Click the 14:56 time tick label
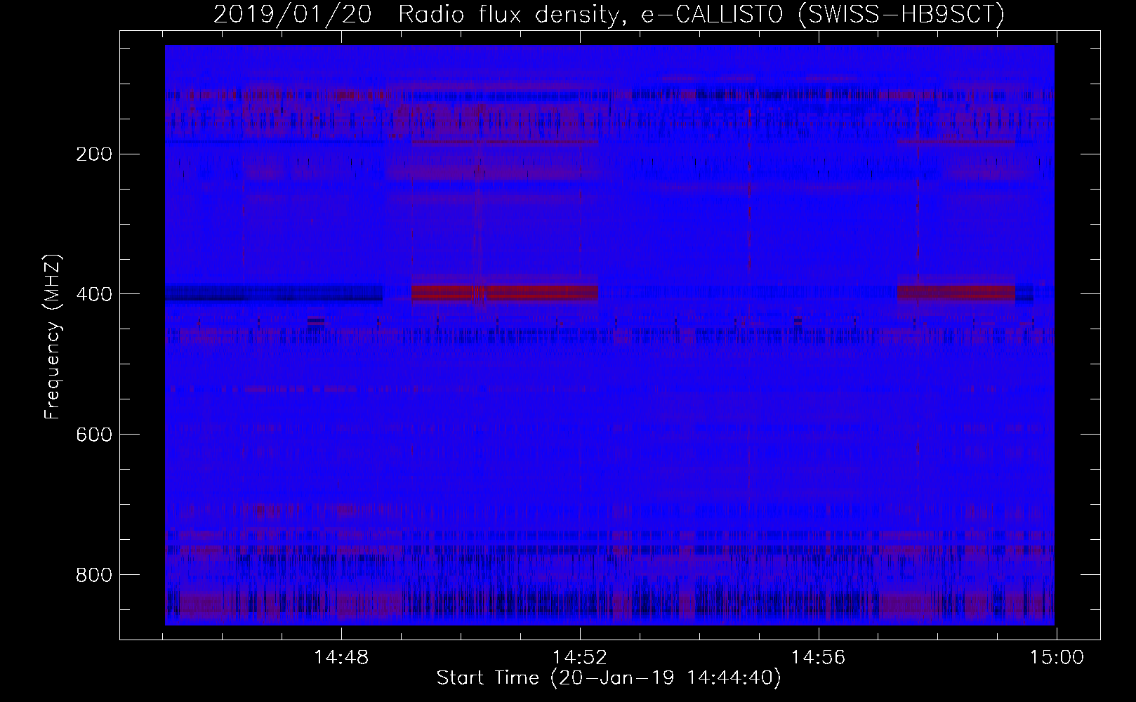 pyautogui.click(x=819, y=658)
